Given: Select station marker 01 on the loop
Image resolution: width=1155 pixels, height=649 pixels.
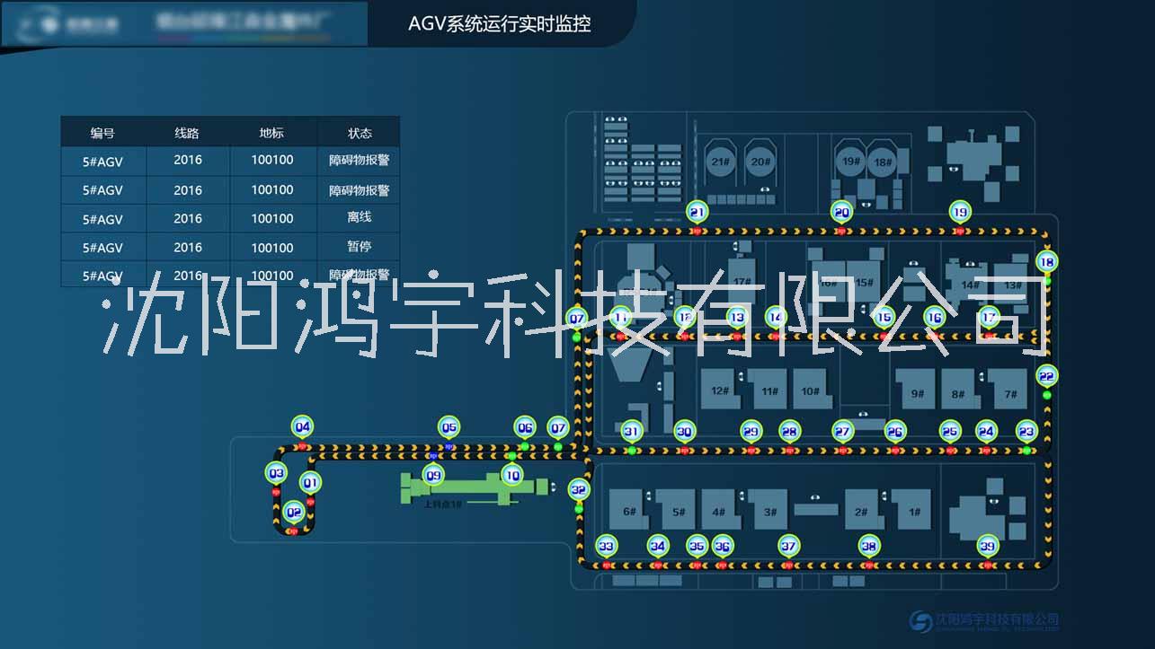Looking at the screenshot, I should (310, 482).
